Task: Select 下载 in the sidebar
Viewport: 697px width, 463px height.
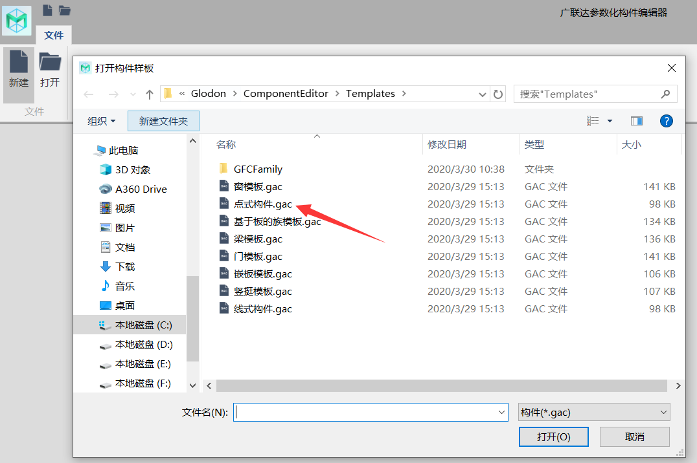Action: tap(117, 266)
